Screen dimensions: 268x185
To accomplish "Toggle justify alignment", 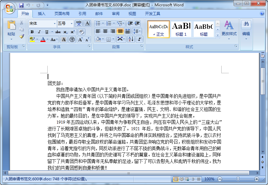I will 120,31.
